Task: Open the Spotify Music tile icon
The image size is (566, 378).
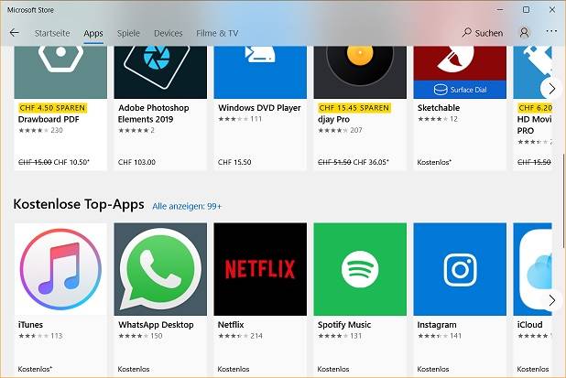Action: coord(360,269)
